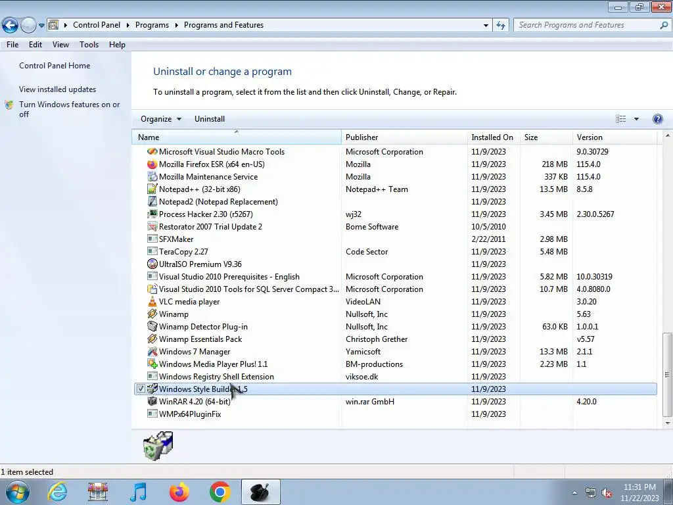
Task: Click the Notepad2 program icon
Action: 152,201
